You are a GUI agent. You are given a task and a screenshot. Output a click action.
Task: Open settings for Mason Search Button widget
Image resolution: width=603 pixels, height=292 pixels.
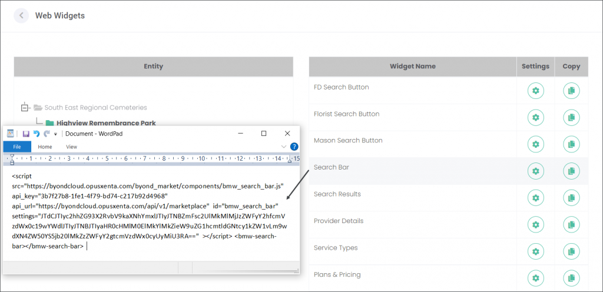pos(536,144)
